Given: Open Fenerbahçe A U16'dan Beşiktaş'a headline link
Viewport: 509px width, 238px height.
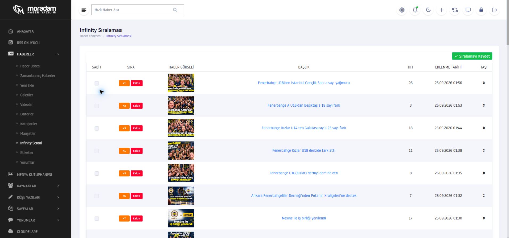Looking at the screenshot, I should click(x=304, y=106).
